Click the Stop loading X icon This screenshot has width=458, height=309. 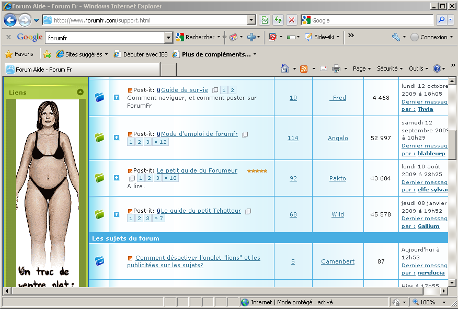point(292,20)
